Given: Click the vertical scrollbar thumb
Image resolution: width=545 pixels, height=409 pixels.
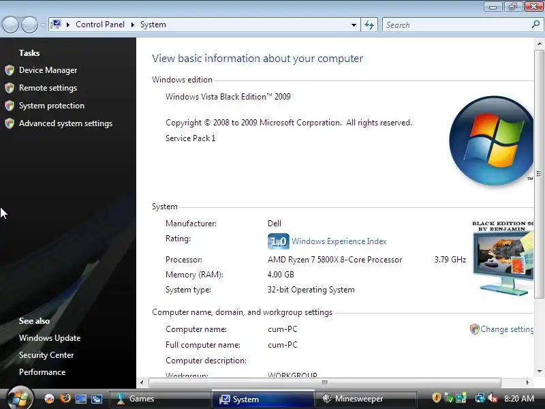Looking at the screenshot, I should coord(540,174).
